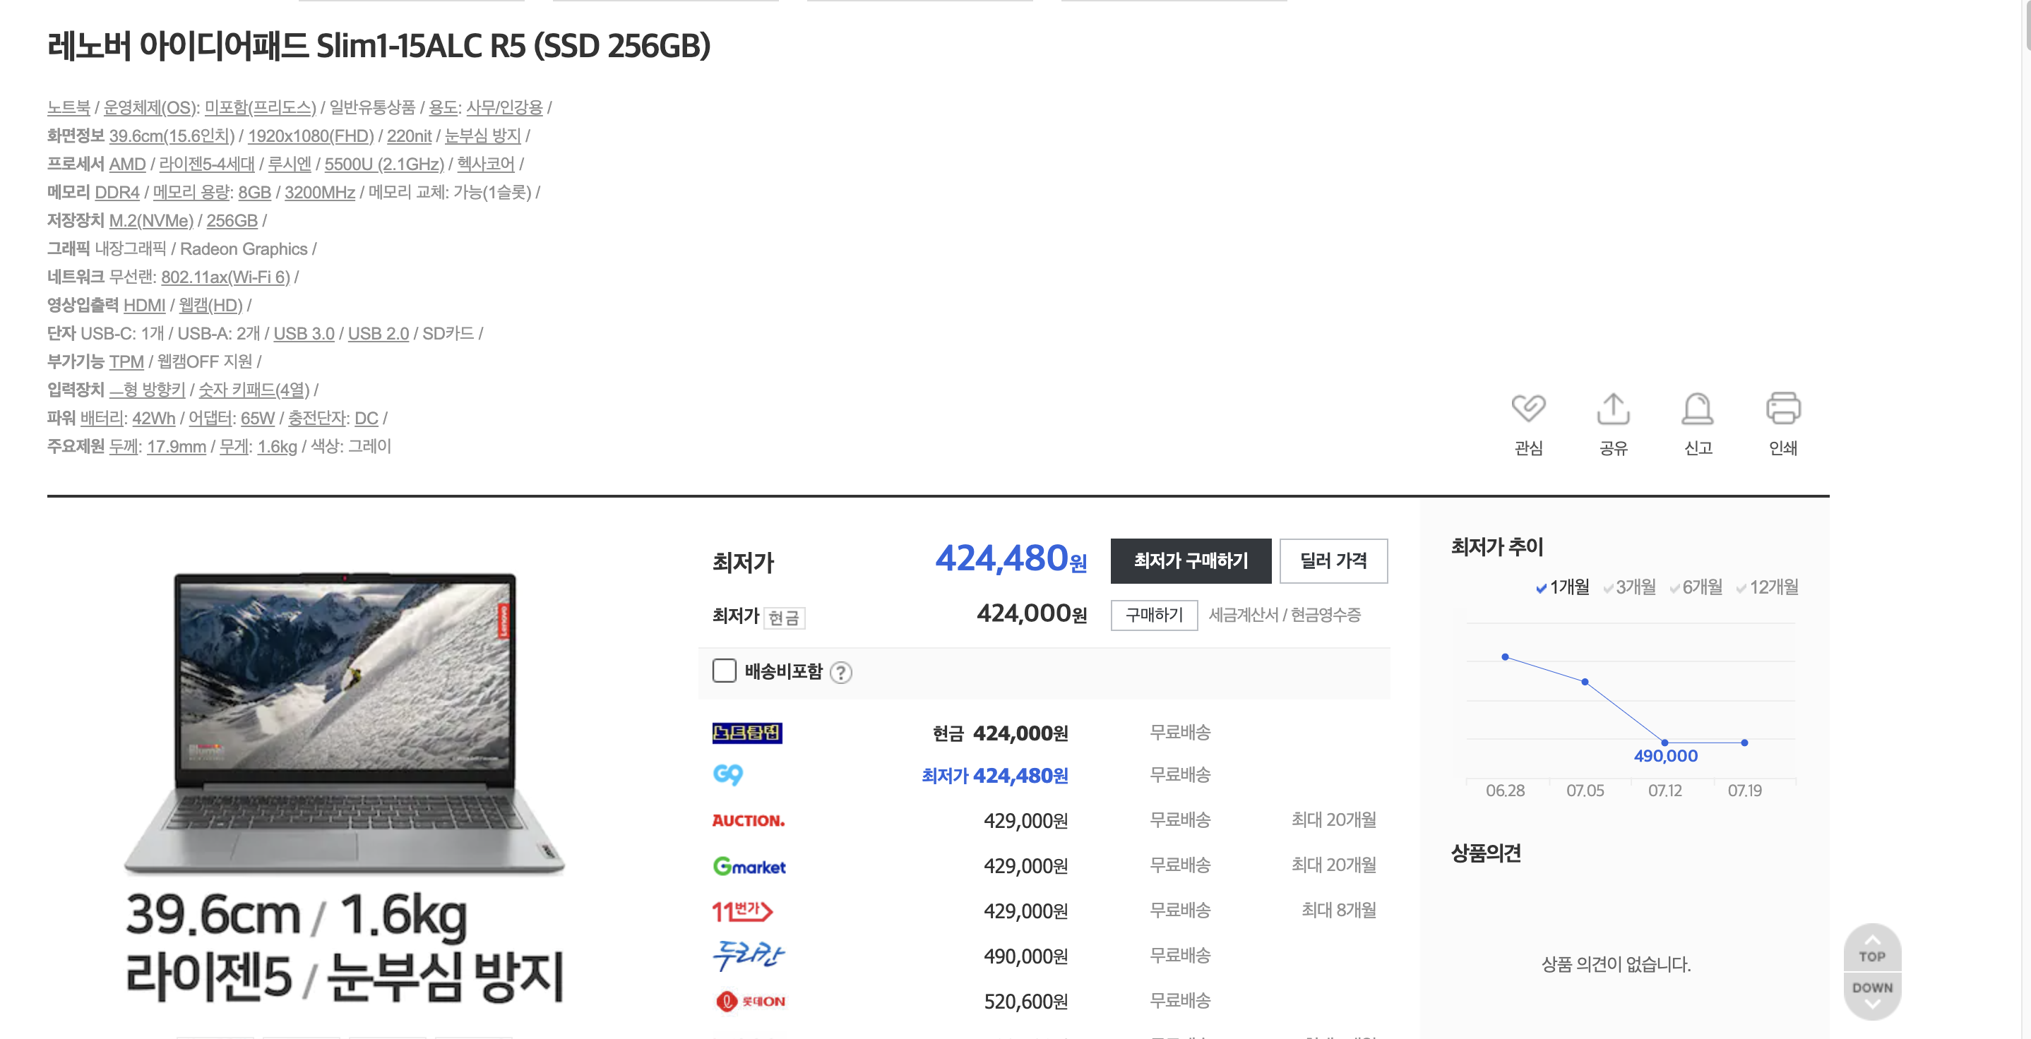The height and width of the screenshot is (1039, 2031).
Task: Jump to page top with TOP button
Action: point(1871,949)
